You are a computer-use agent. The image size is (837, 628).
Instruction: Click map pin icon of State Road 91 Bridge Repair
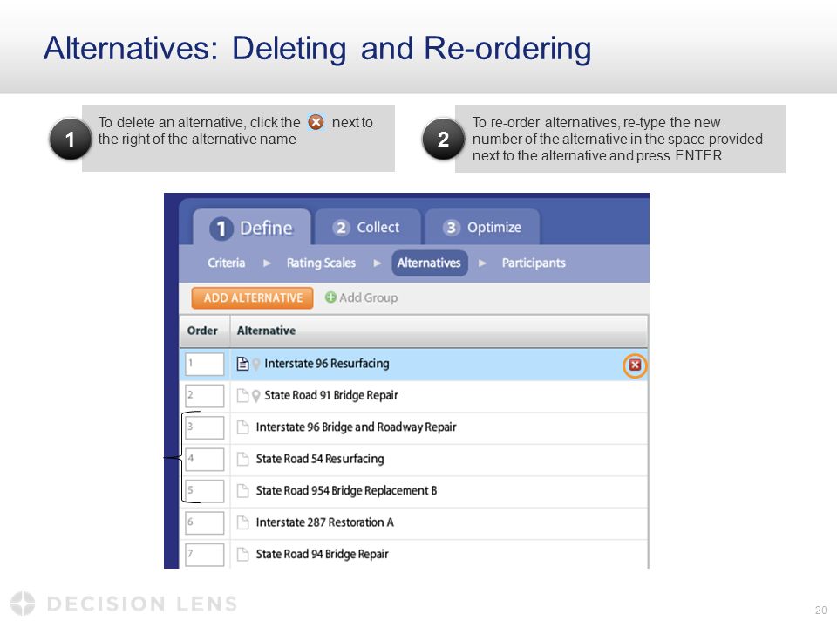(x=256, y=396)
